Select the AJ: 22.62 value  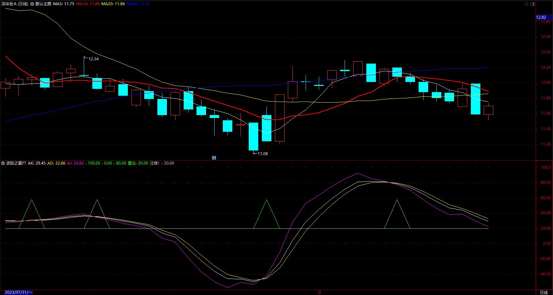pyautogui.click(x=76, y=163)
